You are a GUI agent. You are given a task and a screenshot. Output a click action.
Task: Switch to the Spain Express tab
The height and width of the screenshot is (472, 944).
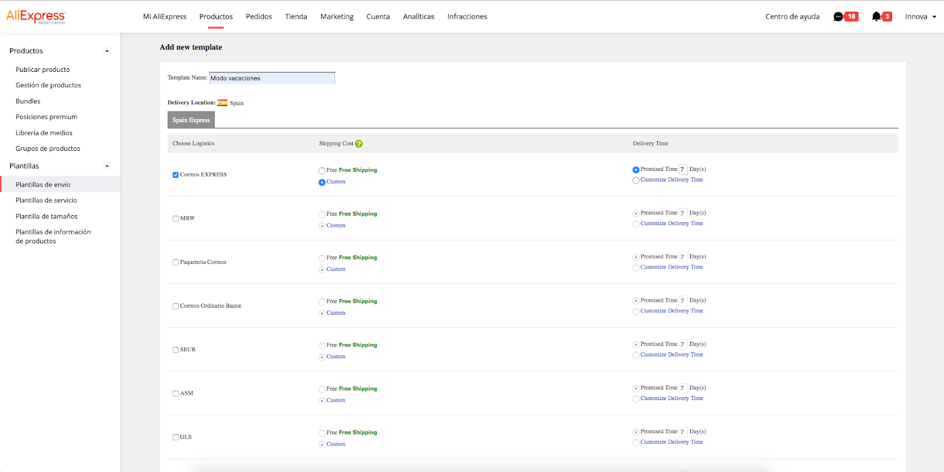pos(191,120)
